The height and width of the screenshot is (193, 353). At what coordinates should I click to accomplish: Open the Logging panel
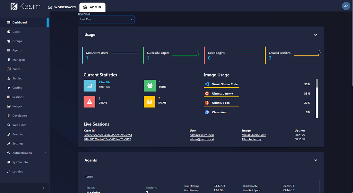click(x=17, y=171)
